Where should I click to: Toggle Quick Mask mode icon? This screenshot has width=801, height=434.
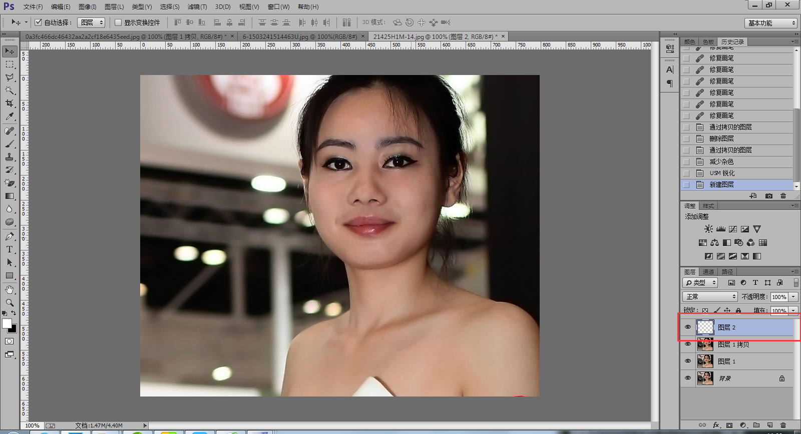(x=10, y=341)
